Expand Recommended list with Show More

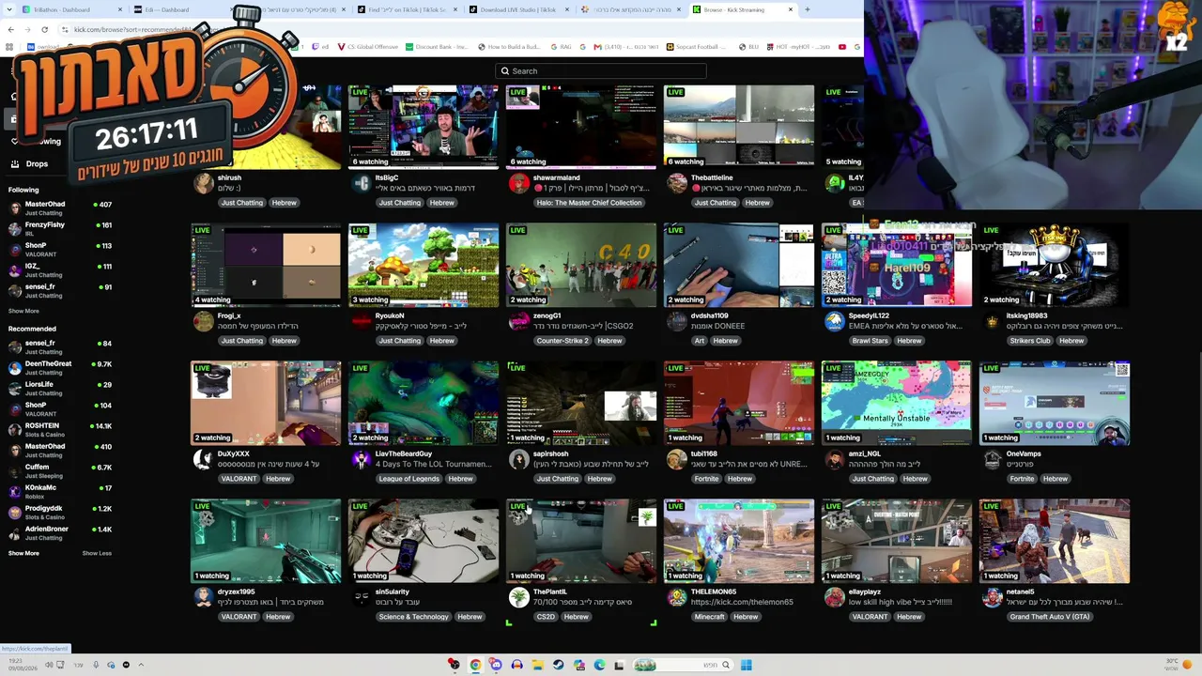(x=23, y=553)
